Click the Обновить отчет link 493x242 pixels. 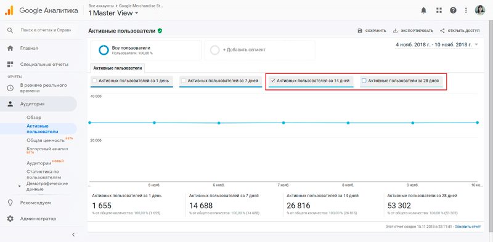[468, 227]
